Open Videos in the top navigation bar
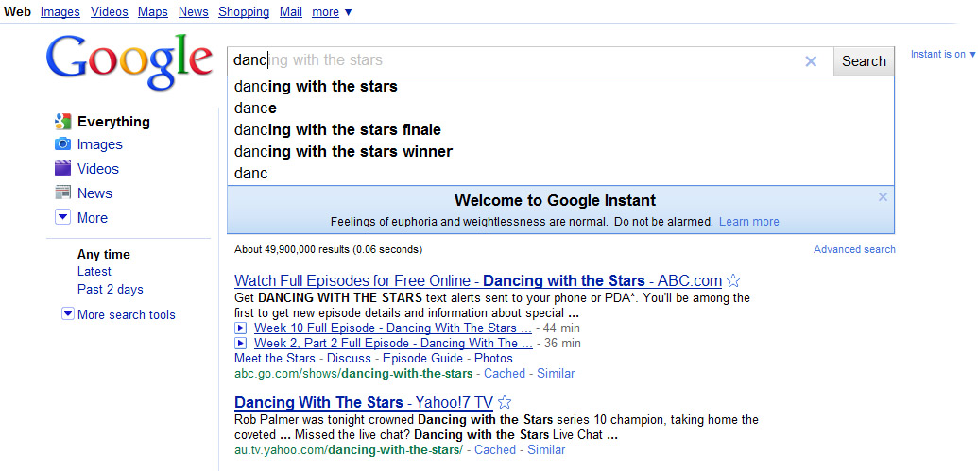Image resolution: width=978 pixels, height=471 pixels. tap(110, 12)
